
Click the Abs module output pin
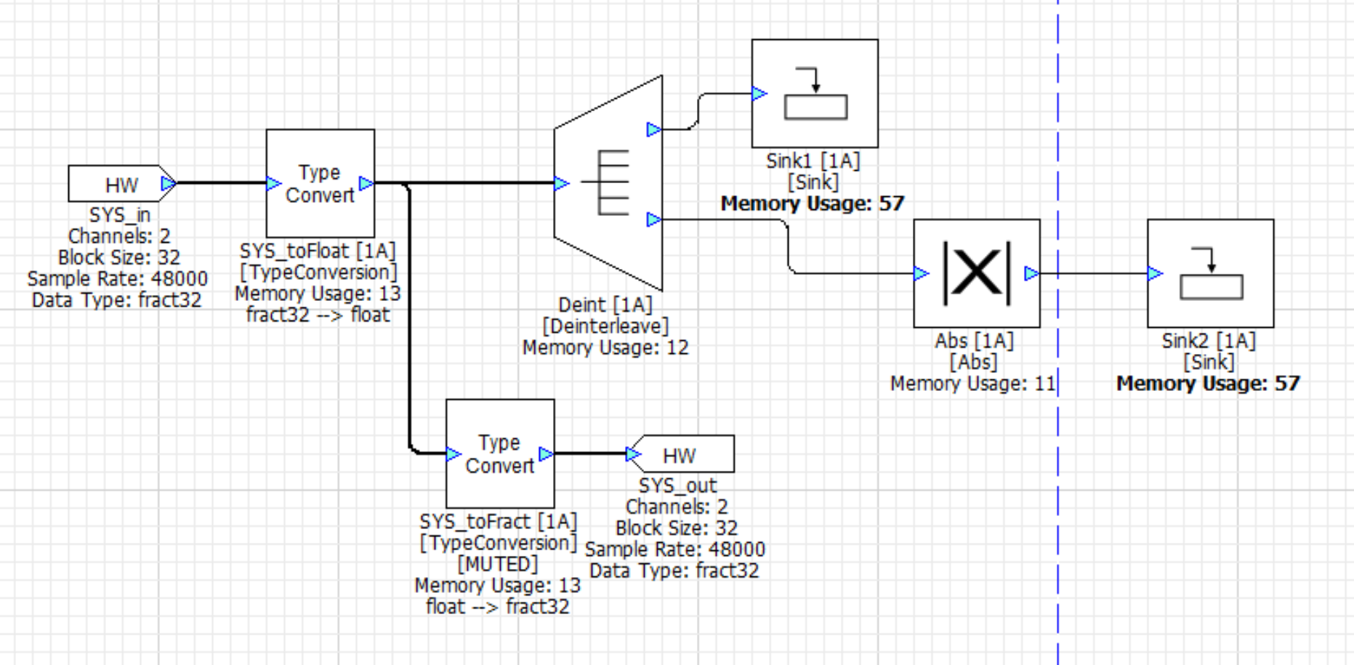tap(1031, 273)
